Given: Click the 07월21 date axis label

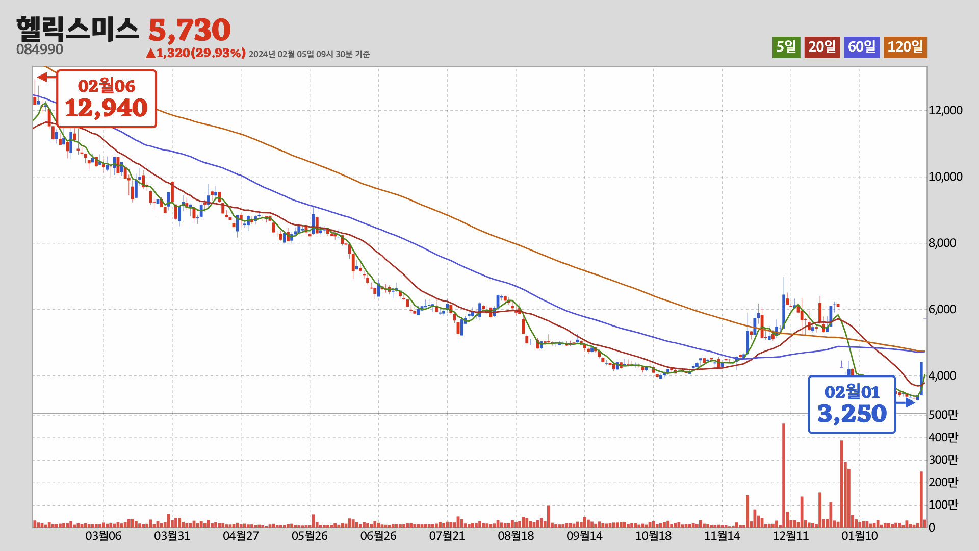Looking at the screenshot, I should 447,536.
